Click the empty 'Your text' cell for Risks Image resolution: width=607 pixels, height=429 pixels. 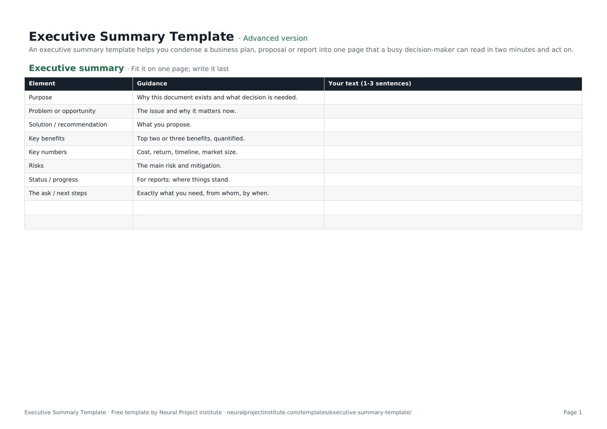453,166
